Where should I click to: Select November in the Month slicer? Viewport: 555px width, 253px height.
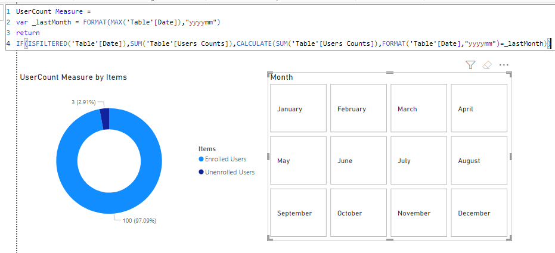point(418,213)
